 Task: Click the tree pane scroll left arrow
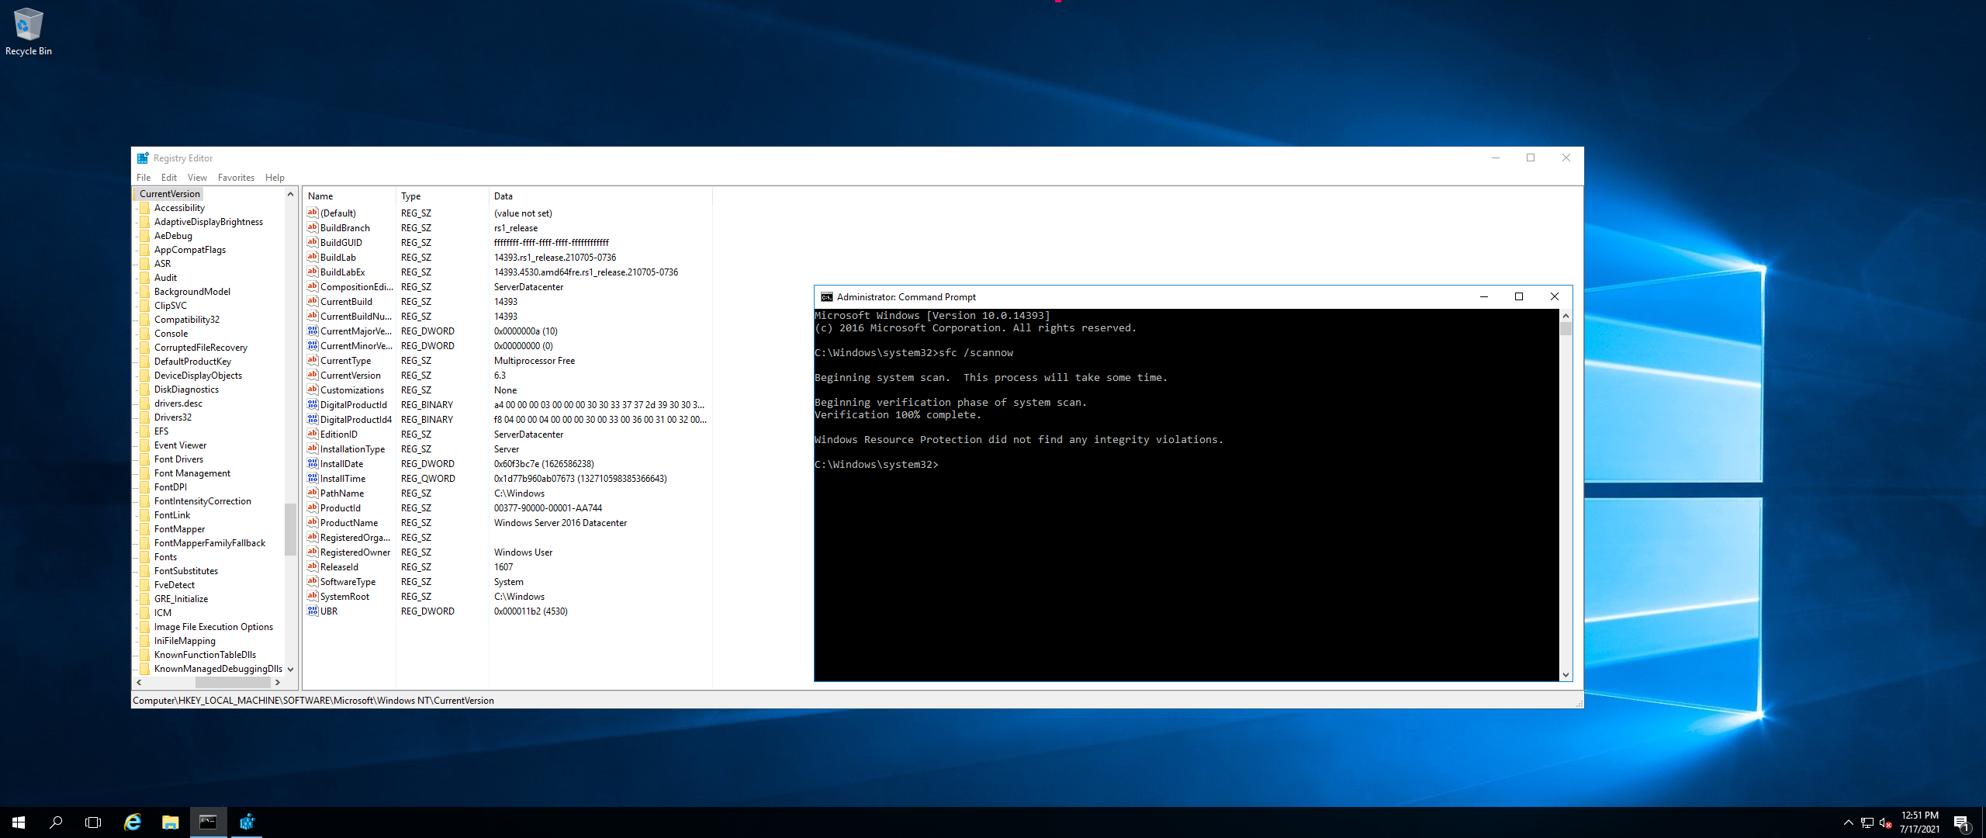tap(140, 683)
